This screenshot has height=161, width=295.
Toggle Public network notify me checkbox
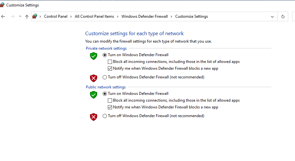point(110,107)
